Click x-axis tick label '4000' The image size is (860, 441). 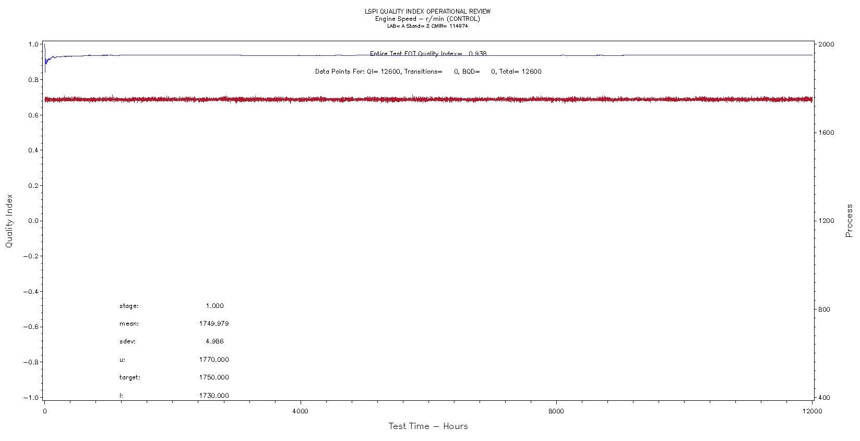click(x=301, y=411)
